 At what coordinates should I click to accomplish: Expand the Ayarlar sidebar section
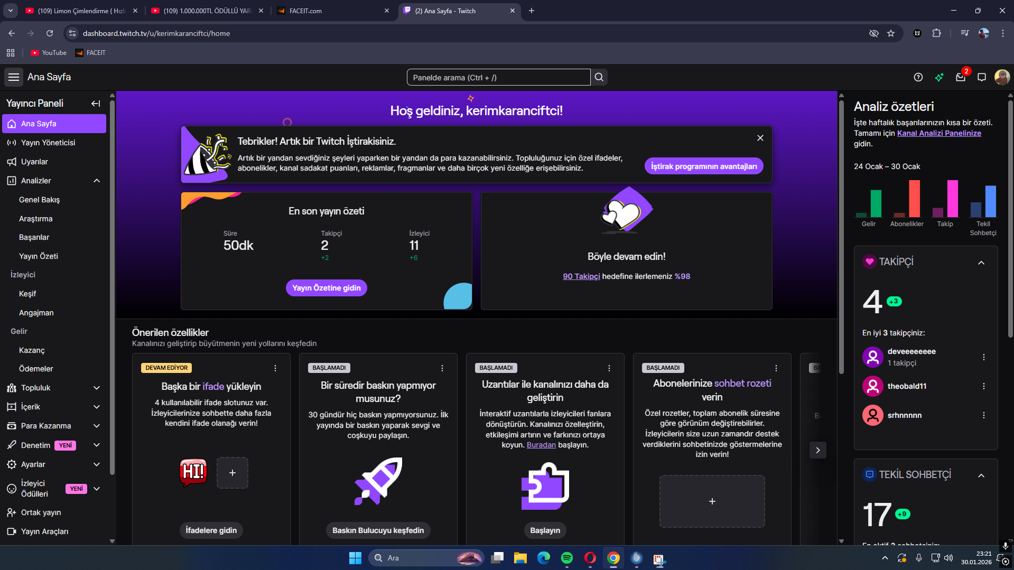tap(97, 464)
